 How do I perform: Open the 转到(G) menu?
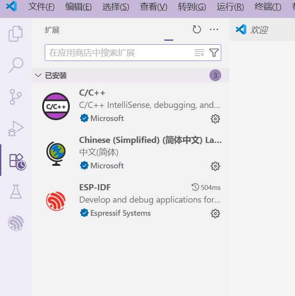192,7
